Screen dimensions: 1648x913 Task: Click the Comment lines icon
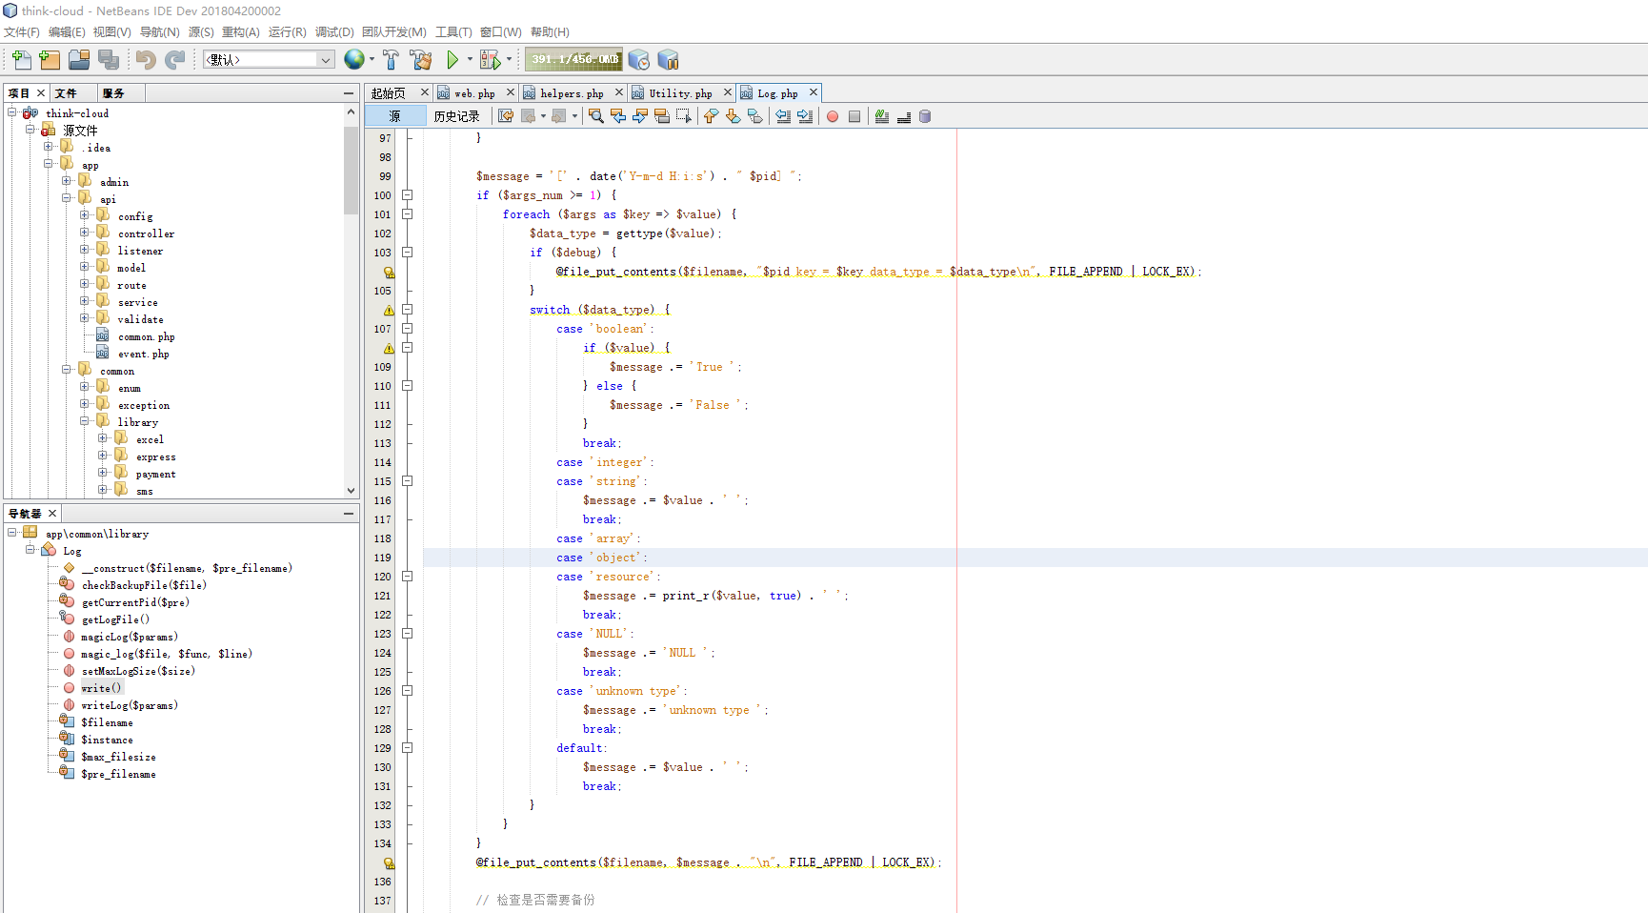pyautogui.click(x=882, y=116)
